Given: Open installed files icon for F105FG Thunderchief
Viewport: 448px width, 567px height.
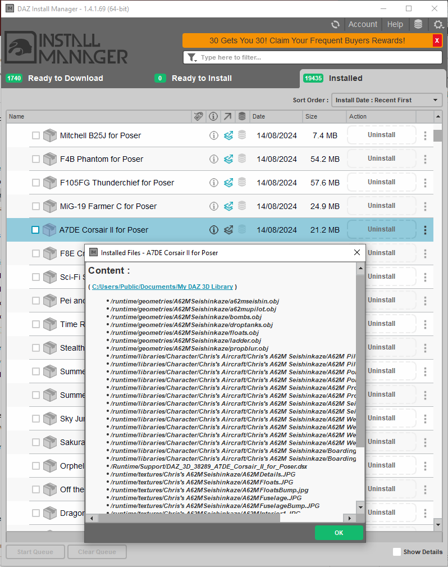Looking at the screenshot, I should tap(228, 183).
